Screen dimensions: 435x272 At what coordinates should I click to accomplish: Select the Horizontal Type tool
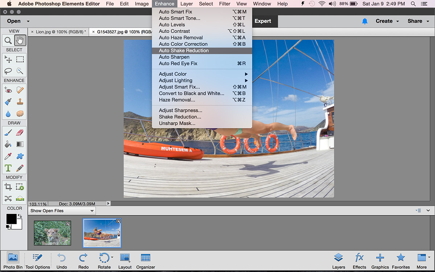point(8,168)
